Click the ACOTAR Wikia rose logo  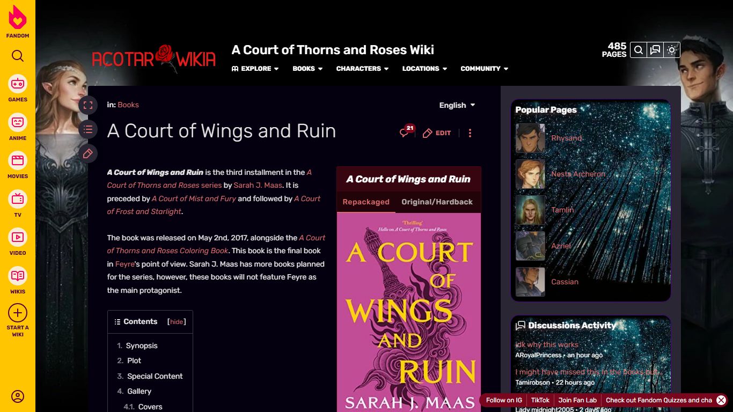click(x=154, y=58)
